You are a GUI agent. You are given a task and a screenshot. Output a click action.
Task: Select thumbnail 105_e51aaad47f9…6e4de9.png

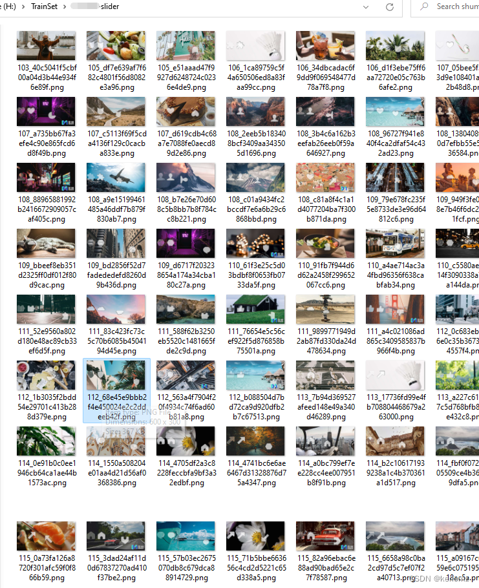pos(186,46)
